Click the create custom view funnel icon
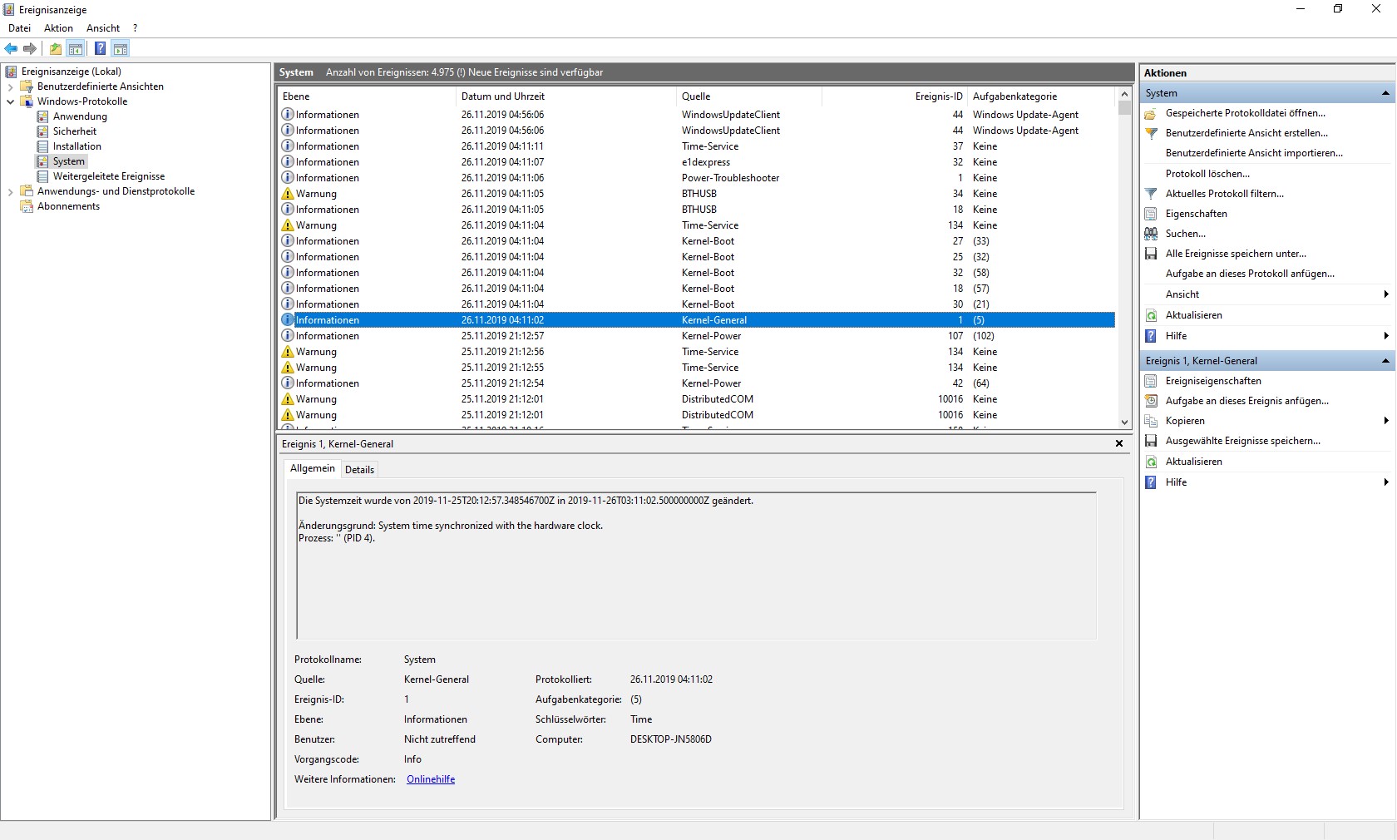Screen dimensions: 1397x840 [x=1151, y=133]
